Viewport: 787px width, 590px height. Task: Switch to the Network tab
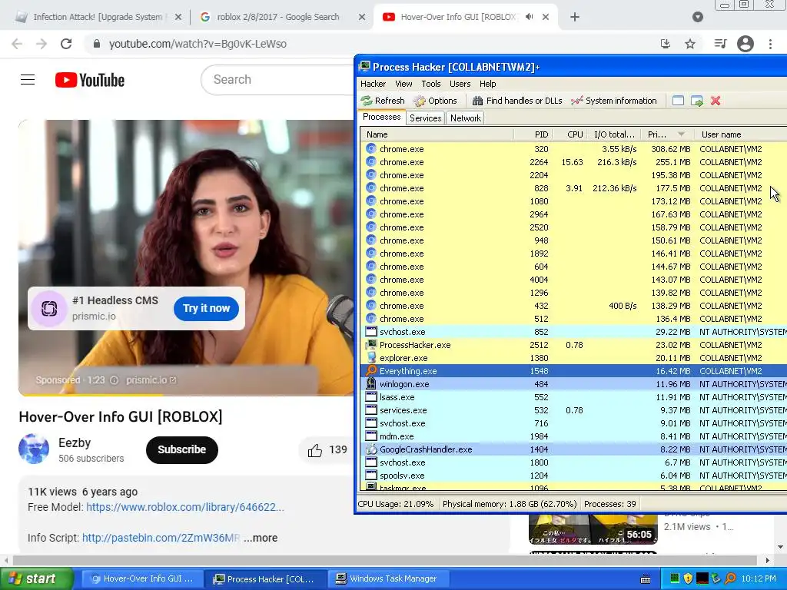pyautogui.click(x=465, y=118)
